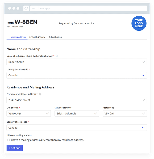Click the third browser window control dot
This screenshot has width=154, height=159.
tap(18, 8)
